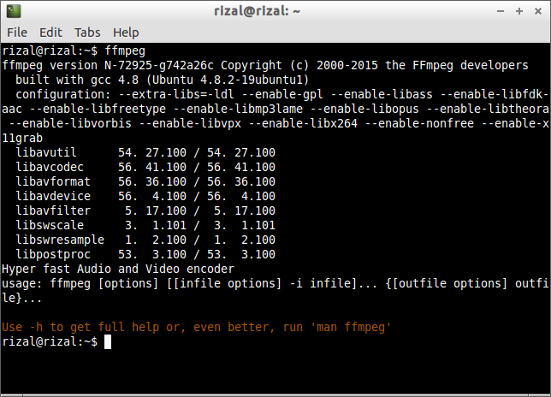Click the 'libswresample' version row
Viewport: 551px width, 397px height.
coord(145,240)
